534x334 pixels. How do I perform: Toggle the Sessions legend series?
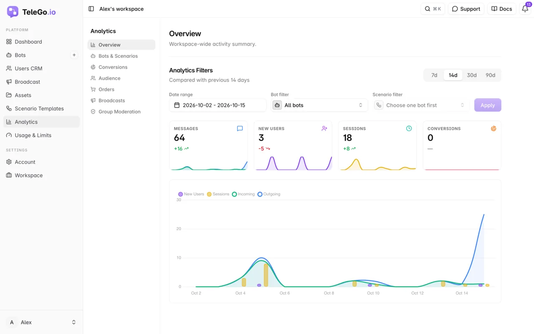click(x=218, y=194)
